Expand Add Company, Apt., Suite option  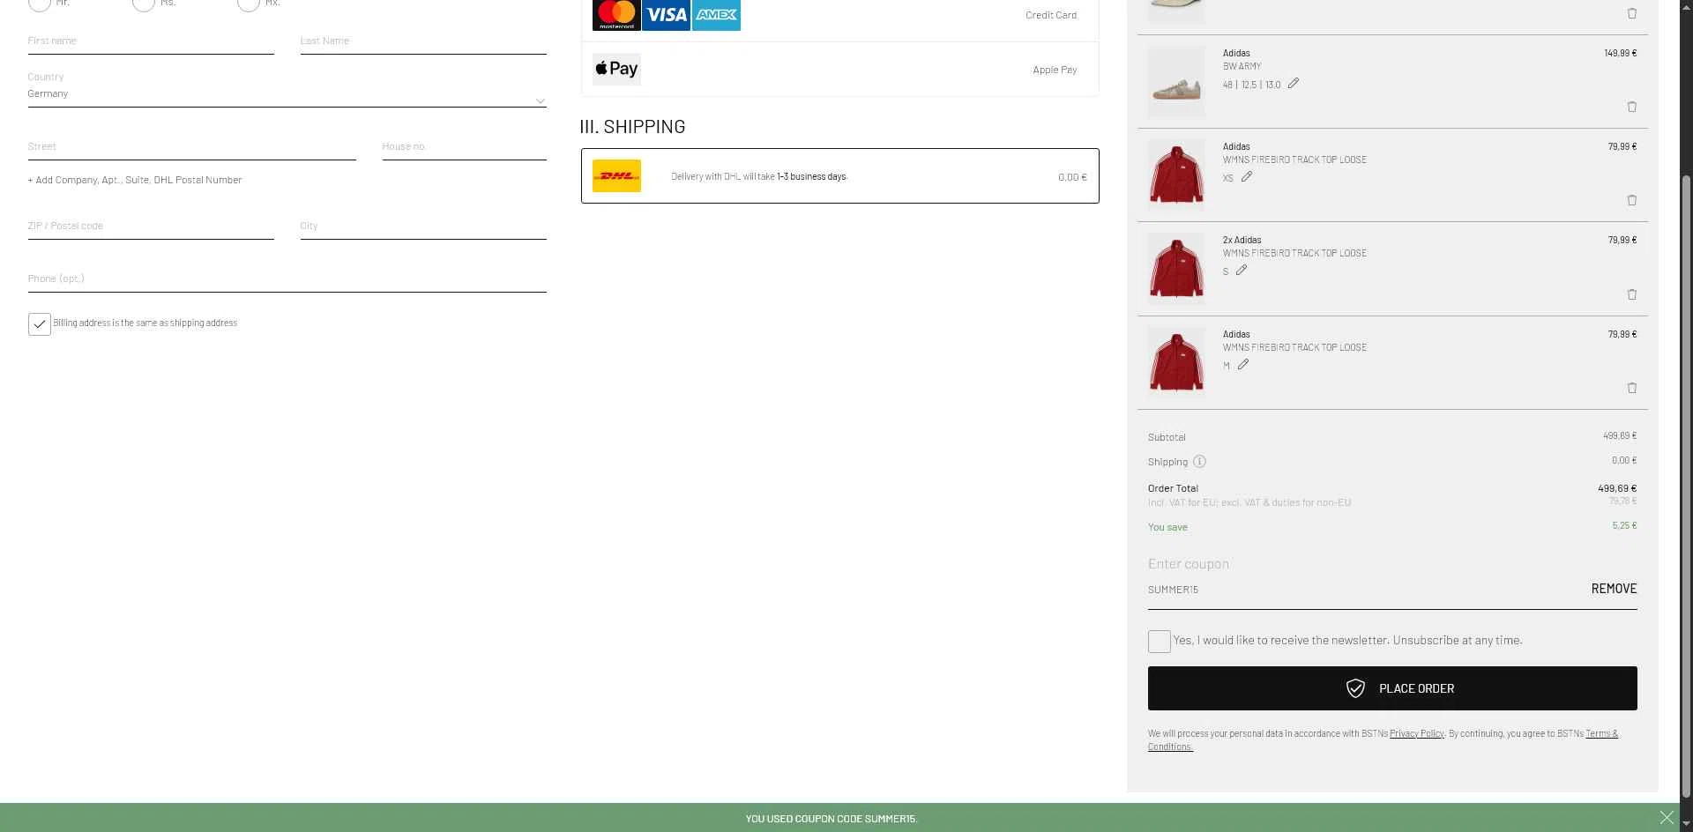click(x=135, y=180)
